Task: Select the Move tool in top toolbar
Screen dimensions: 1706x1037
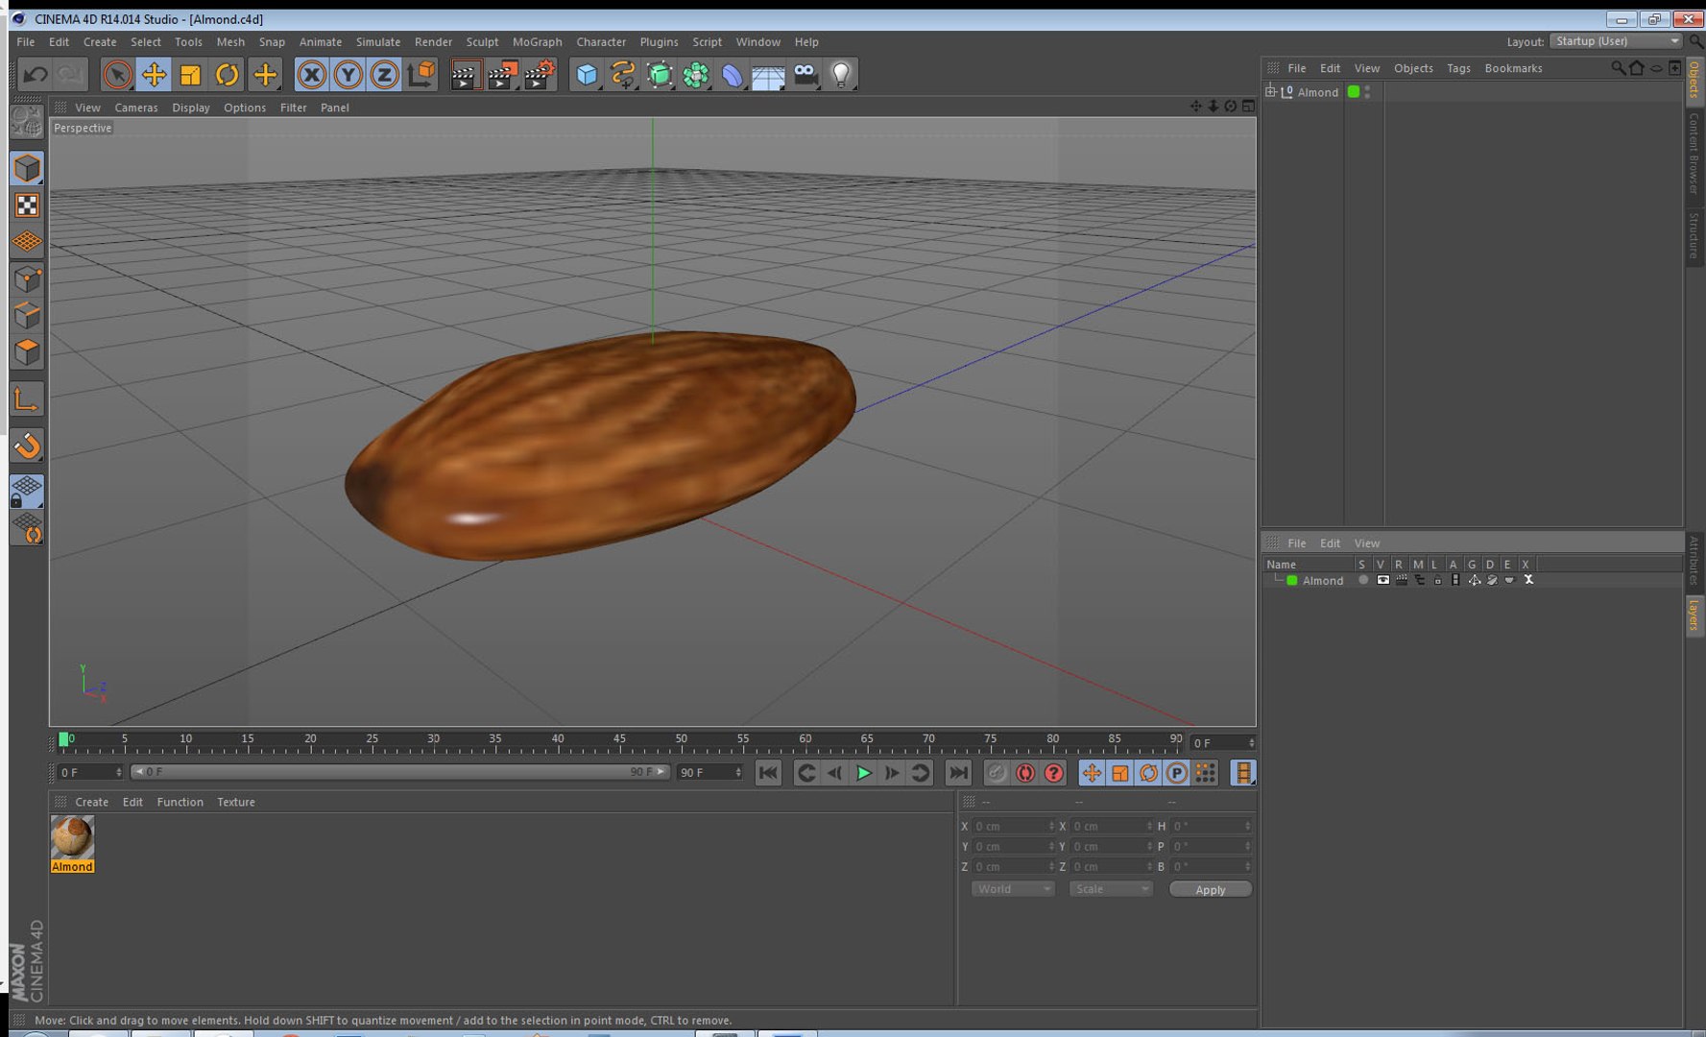Action: click(154, 74)
